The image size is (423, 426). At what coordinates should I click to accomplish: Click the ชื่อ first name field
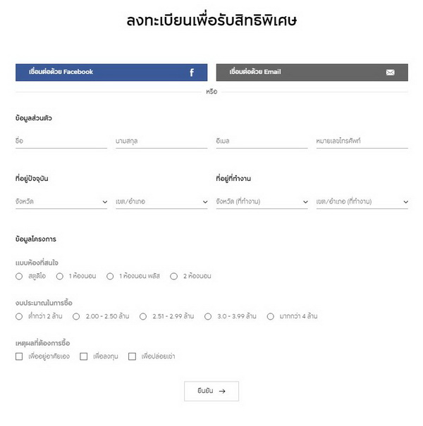pyautogui.click(x=61, y=142)
